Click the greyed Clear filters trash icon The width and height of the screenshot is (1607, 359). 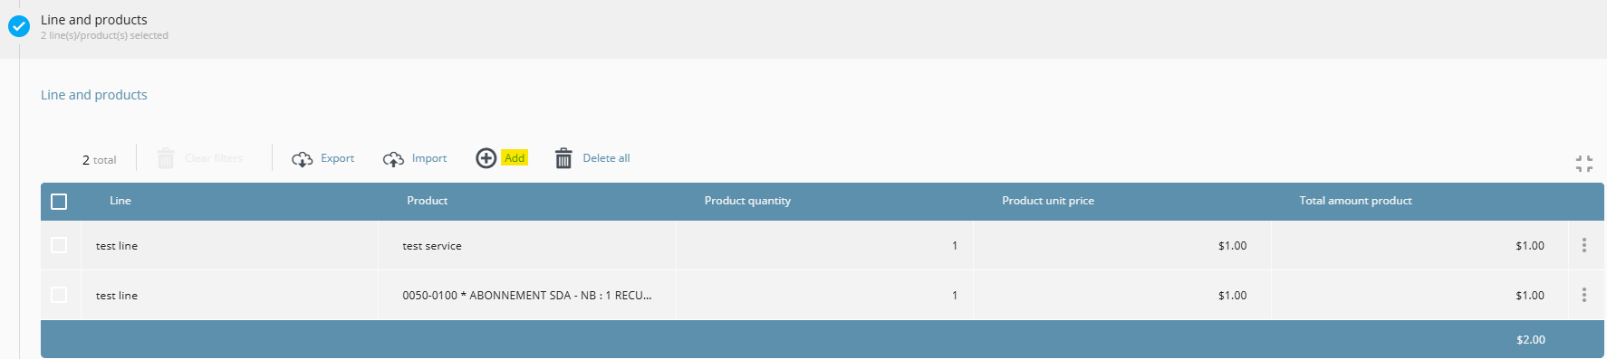166,158
